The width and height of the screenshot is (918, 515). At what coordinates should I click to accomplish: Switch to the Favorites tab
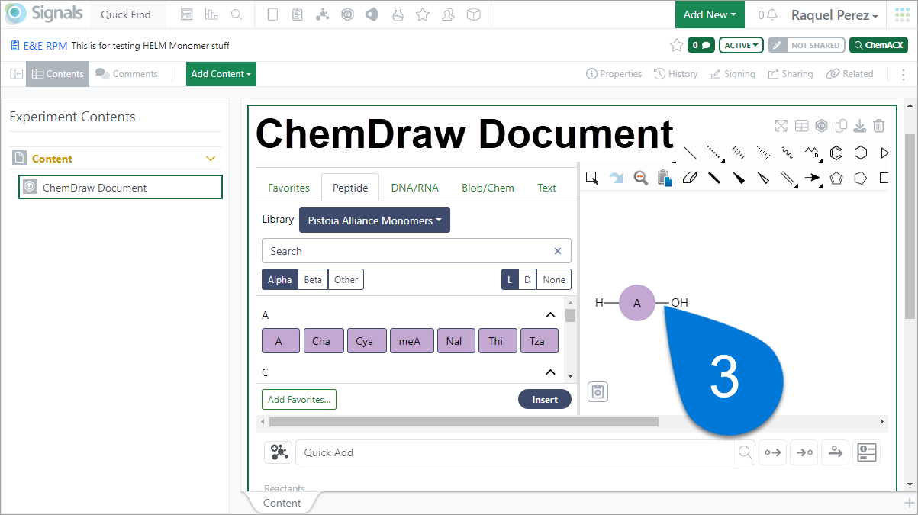pos(288,188)
